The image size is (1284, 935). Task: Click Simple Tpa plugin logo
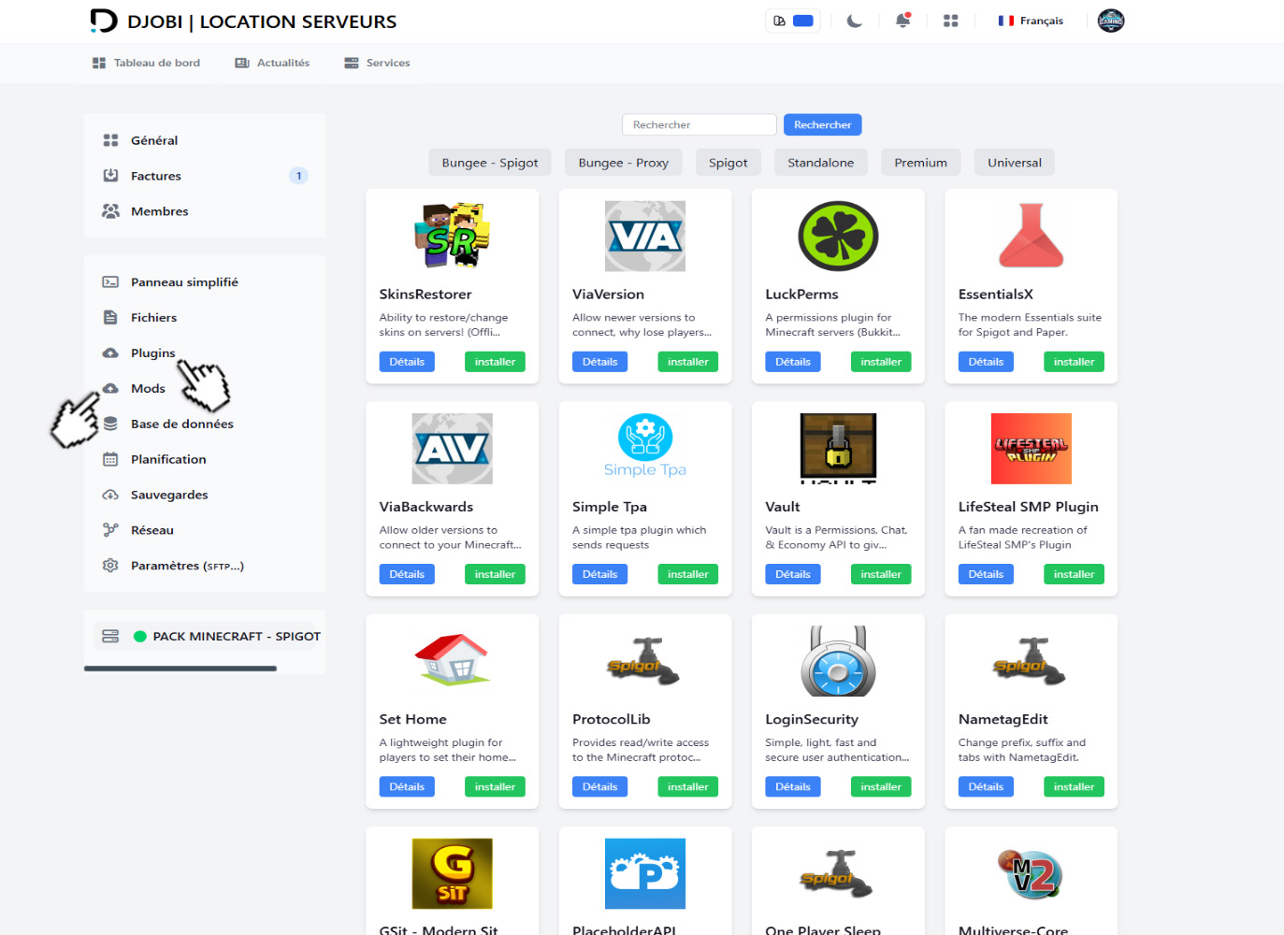click(x=645, y=447)
